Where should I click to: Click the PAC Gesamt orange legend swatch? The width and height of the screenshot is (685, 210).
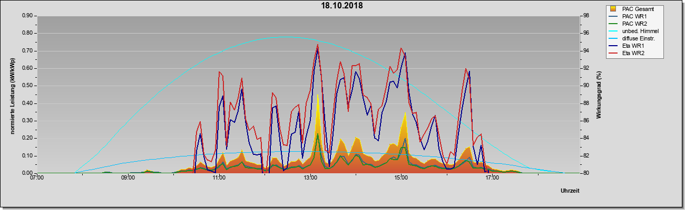pyautogui.click(x=613, y=9)
